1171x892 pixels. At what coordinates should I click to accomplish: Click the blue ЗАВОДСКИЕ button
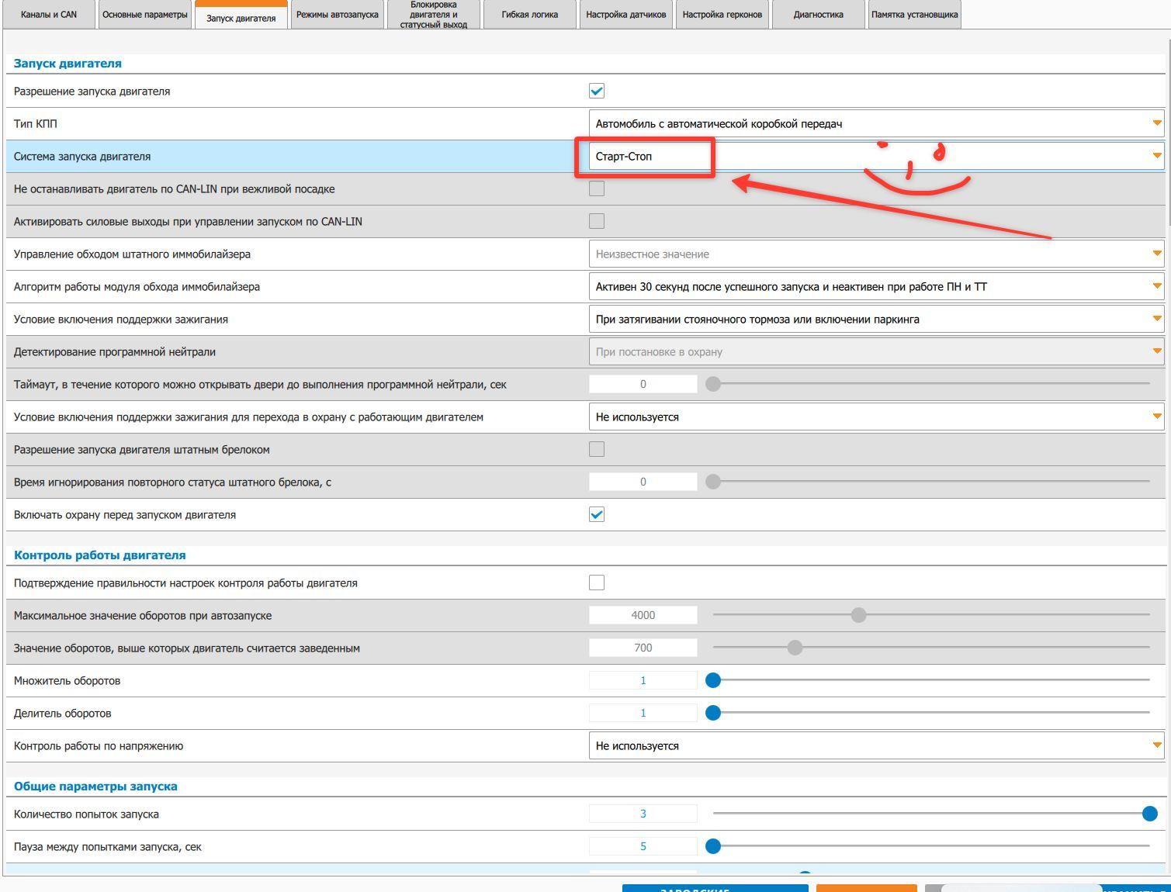click(715, 888)
